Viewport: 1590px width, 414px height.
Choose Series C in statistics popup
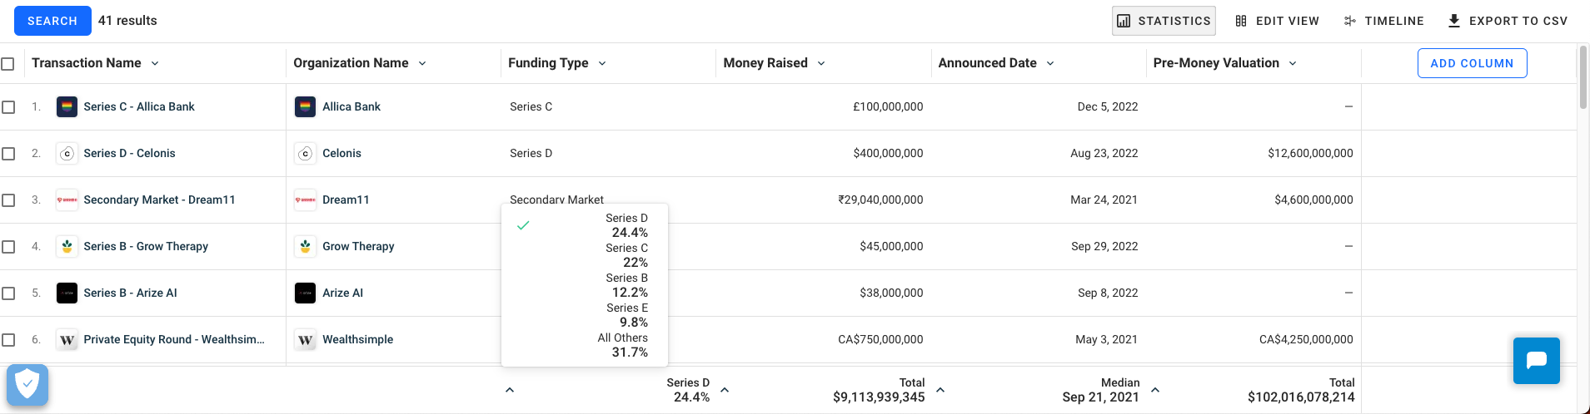click(x=626, y=255)
